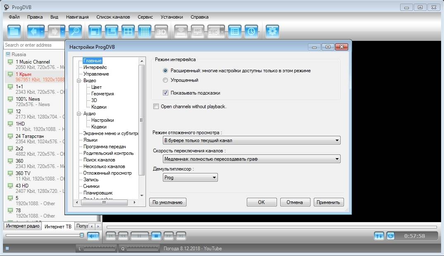The image size is (444, 256).
Task: Select picture-in-picture layout toolbar icon
Action: coord(112,31)
